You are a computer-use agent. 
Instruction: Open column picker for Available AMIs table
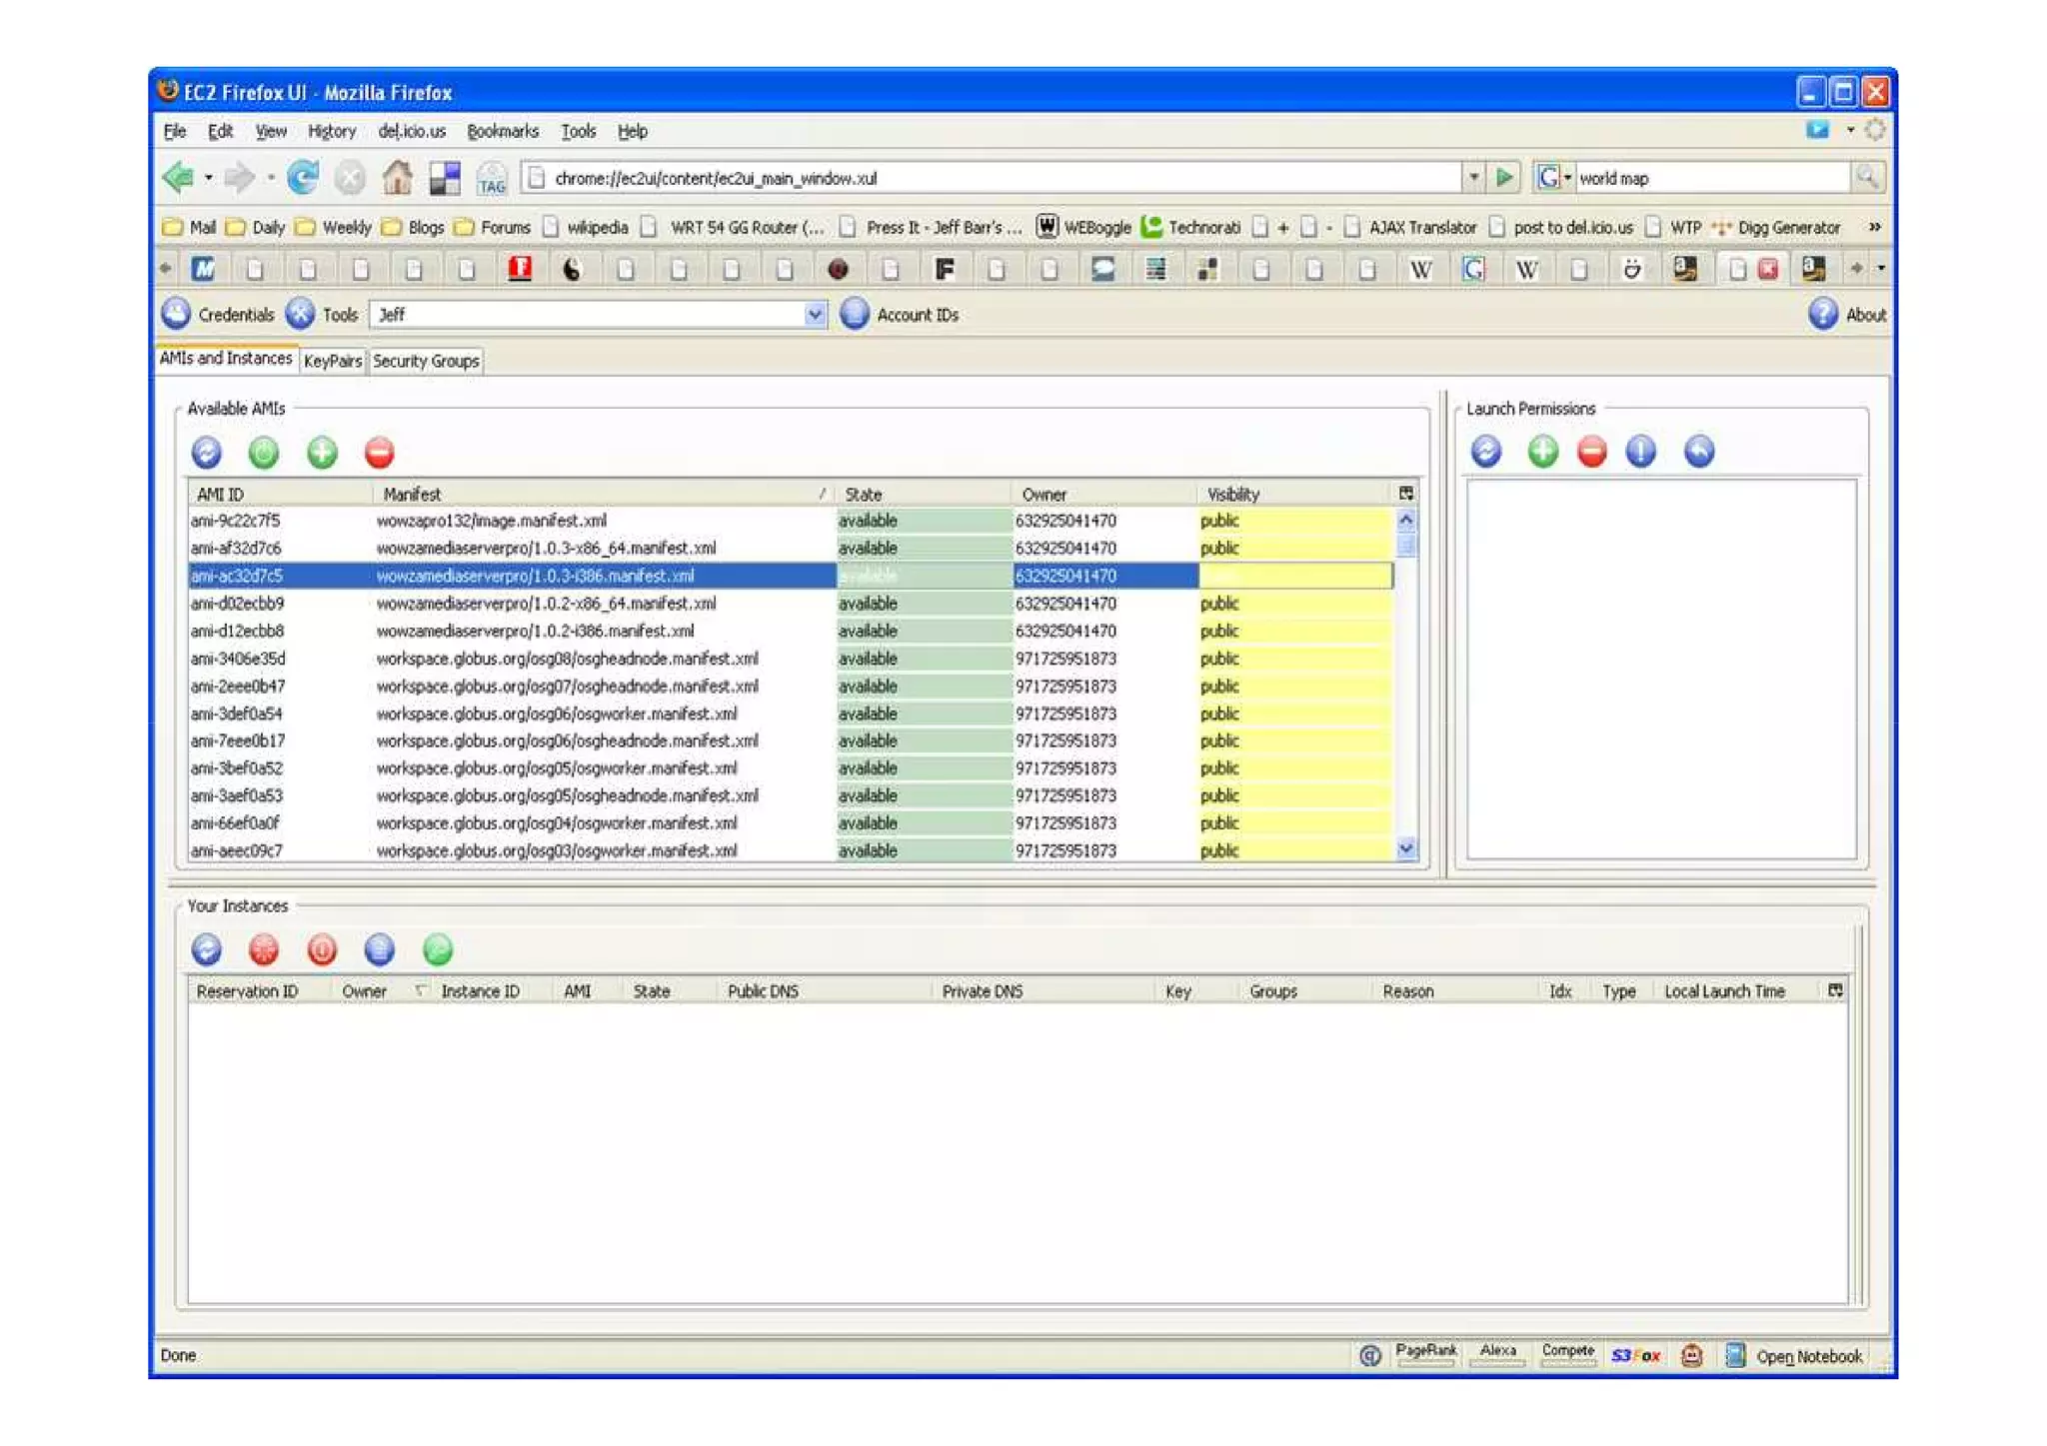coord(1405,494)
